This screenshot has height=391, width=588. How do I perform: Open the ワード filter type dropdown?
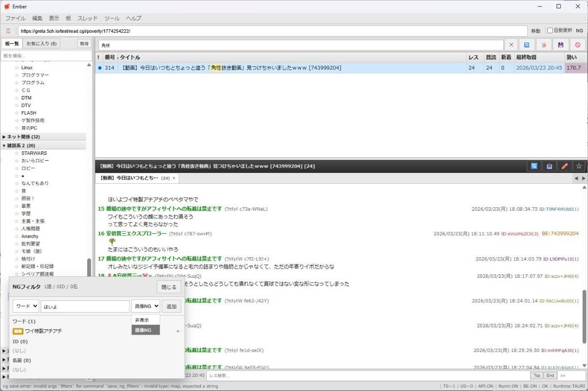click(x=25, y=306)
